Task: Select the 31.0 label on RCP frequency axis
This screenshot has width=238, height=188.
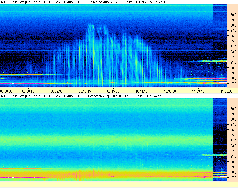Action: 233,9
